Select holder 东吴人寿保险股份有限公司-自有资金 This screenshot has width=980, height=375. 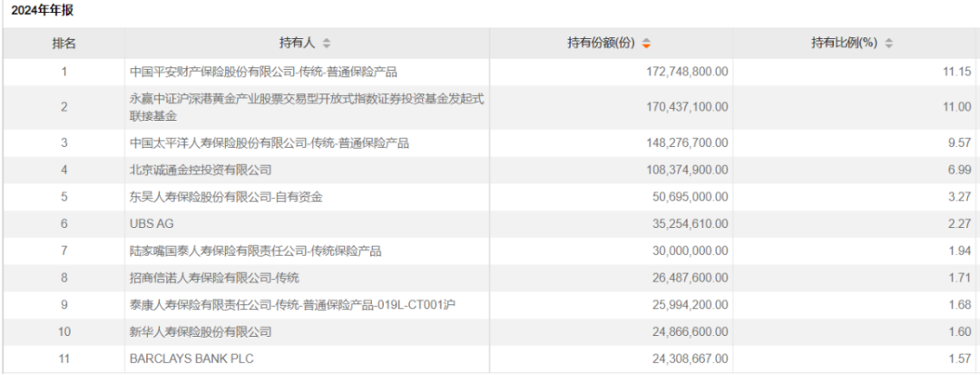[226, 198]
